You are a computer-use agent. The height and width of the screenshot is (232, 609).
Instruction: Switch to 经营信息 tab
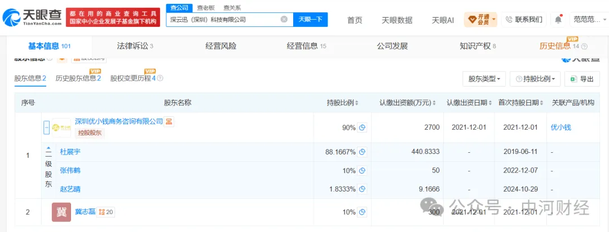click(306, 47)
